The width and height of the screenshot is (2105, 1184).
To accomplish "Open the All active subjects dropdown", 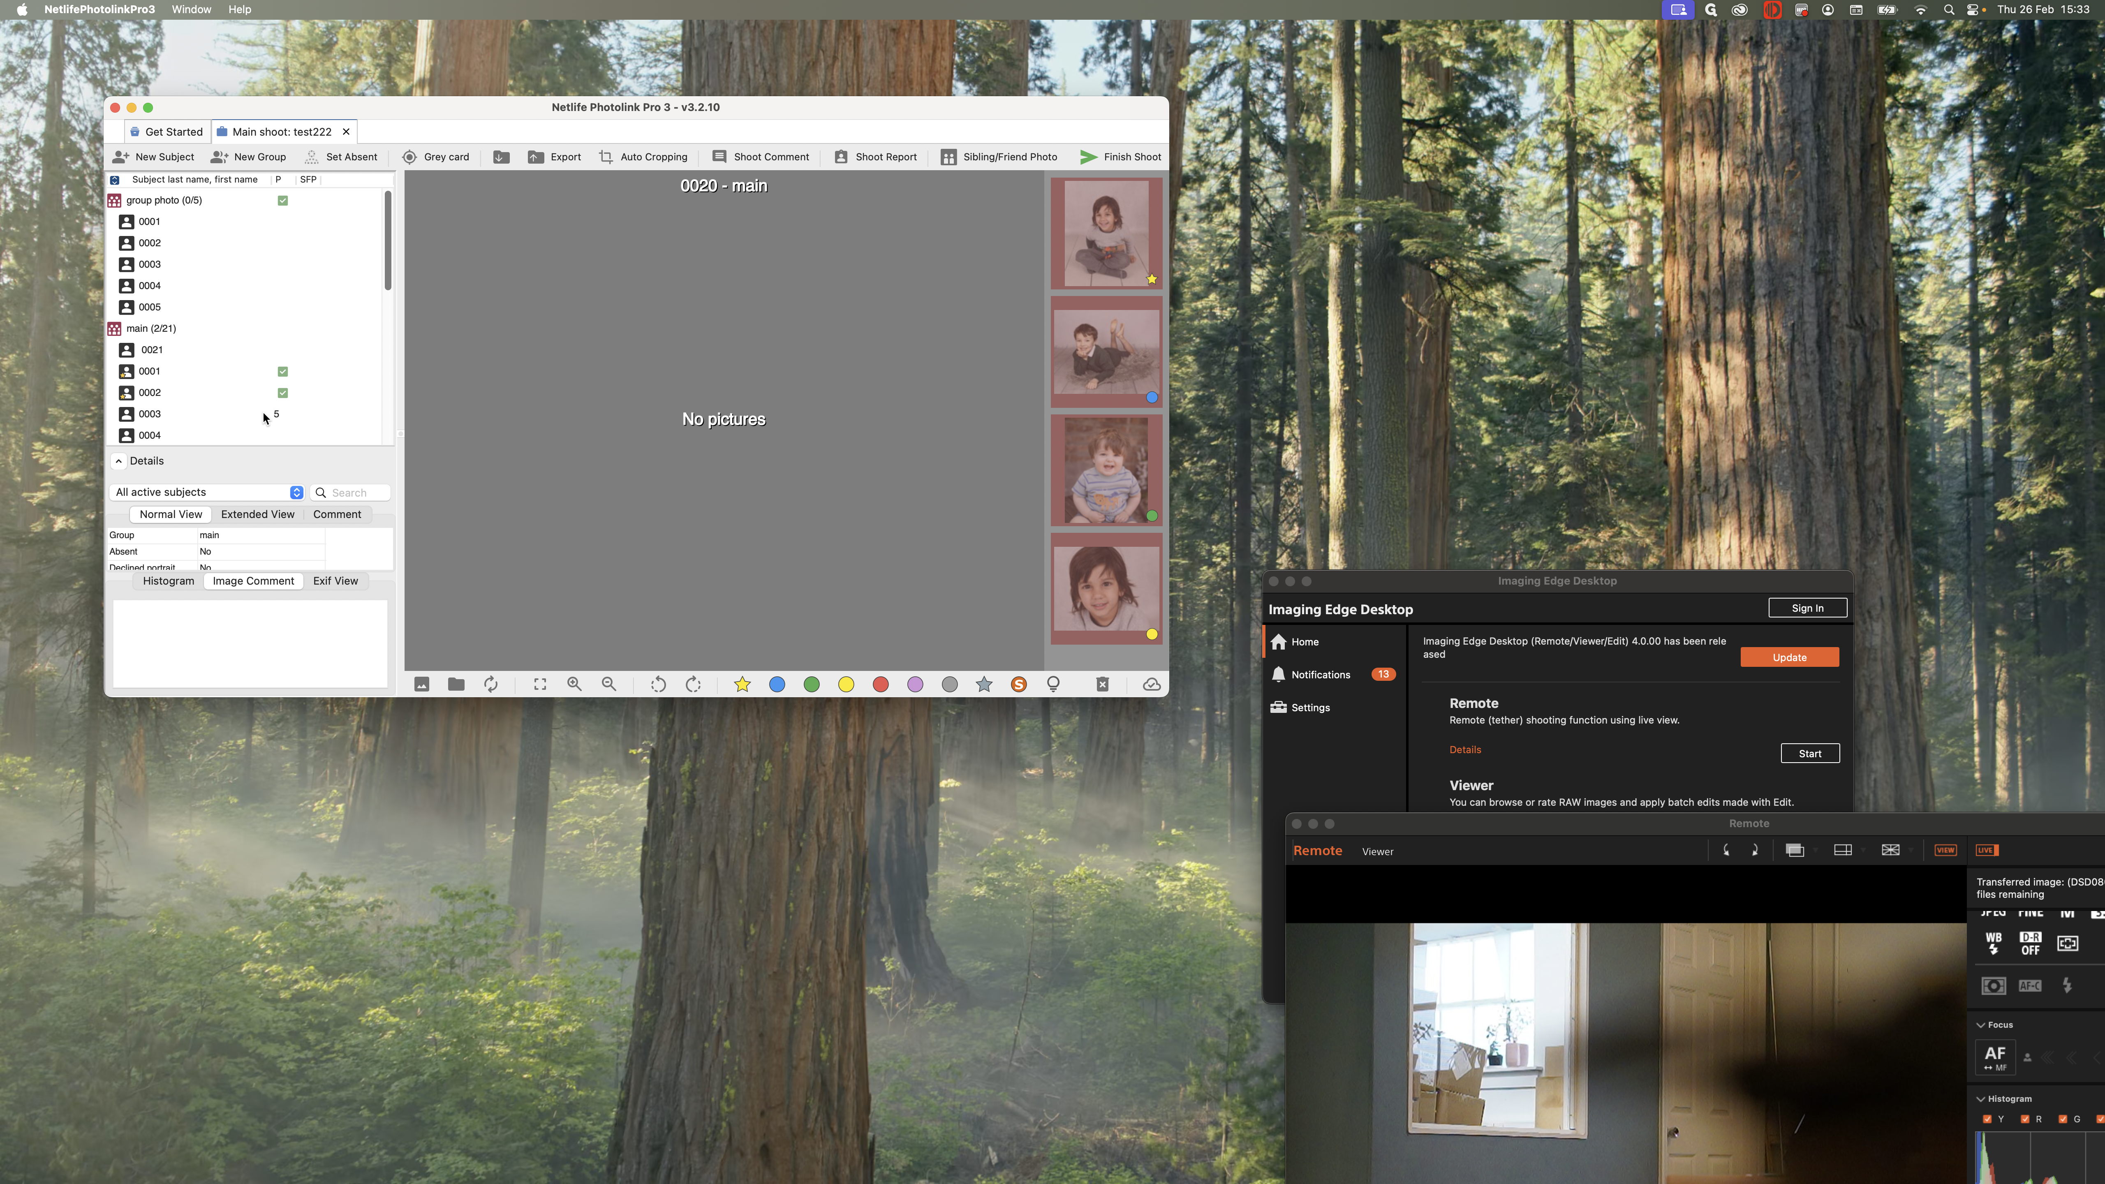I will (208, 493).
